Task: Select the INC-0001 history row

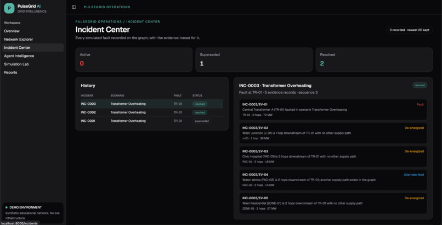Action: 152,121
